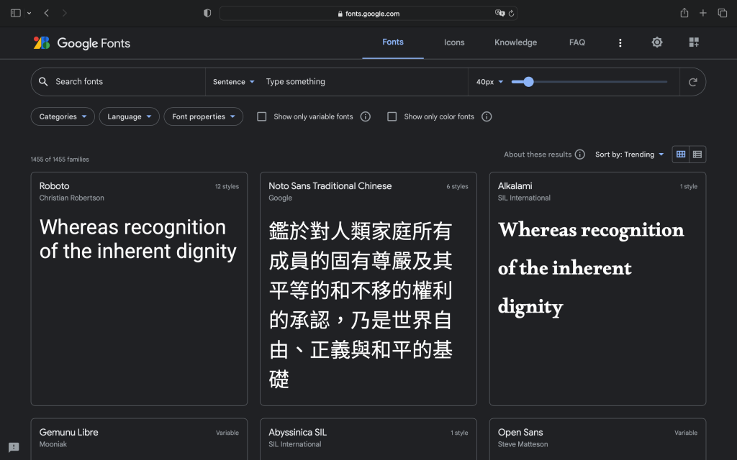The image size is (737, 460).
Task: Open the selected families panel icon
Action: click(694, 42)
